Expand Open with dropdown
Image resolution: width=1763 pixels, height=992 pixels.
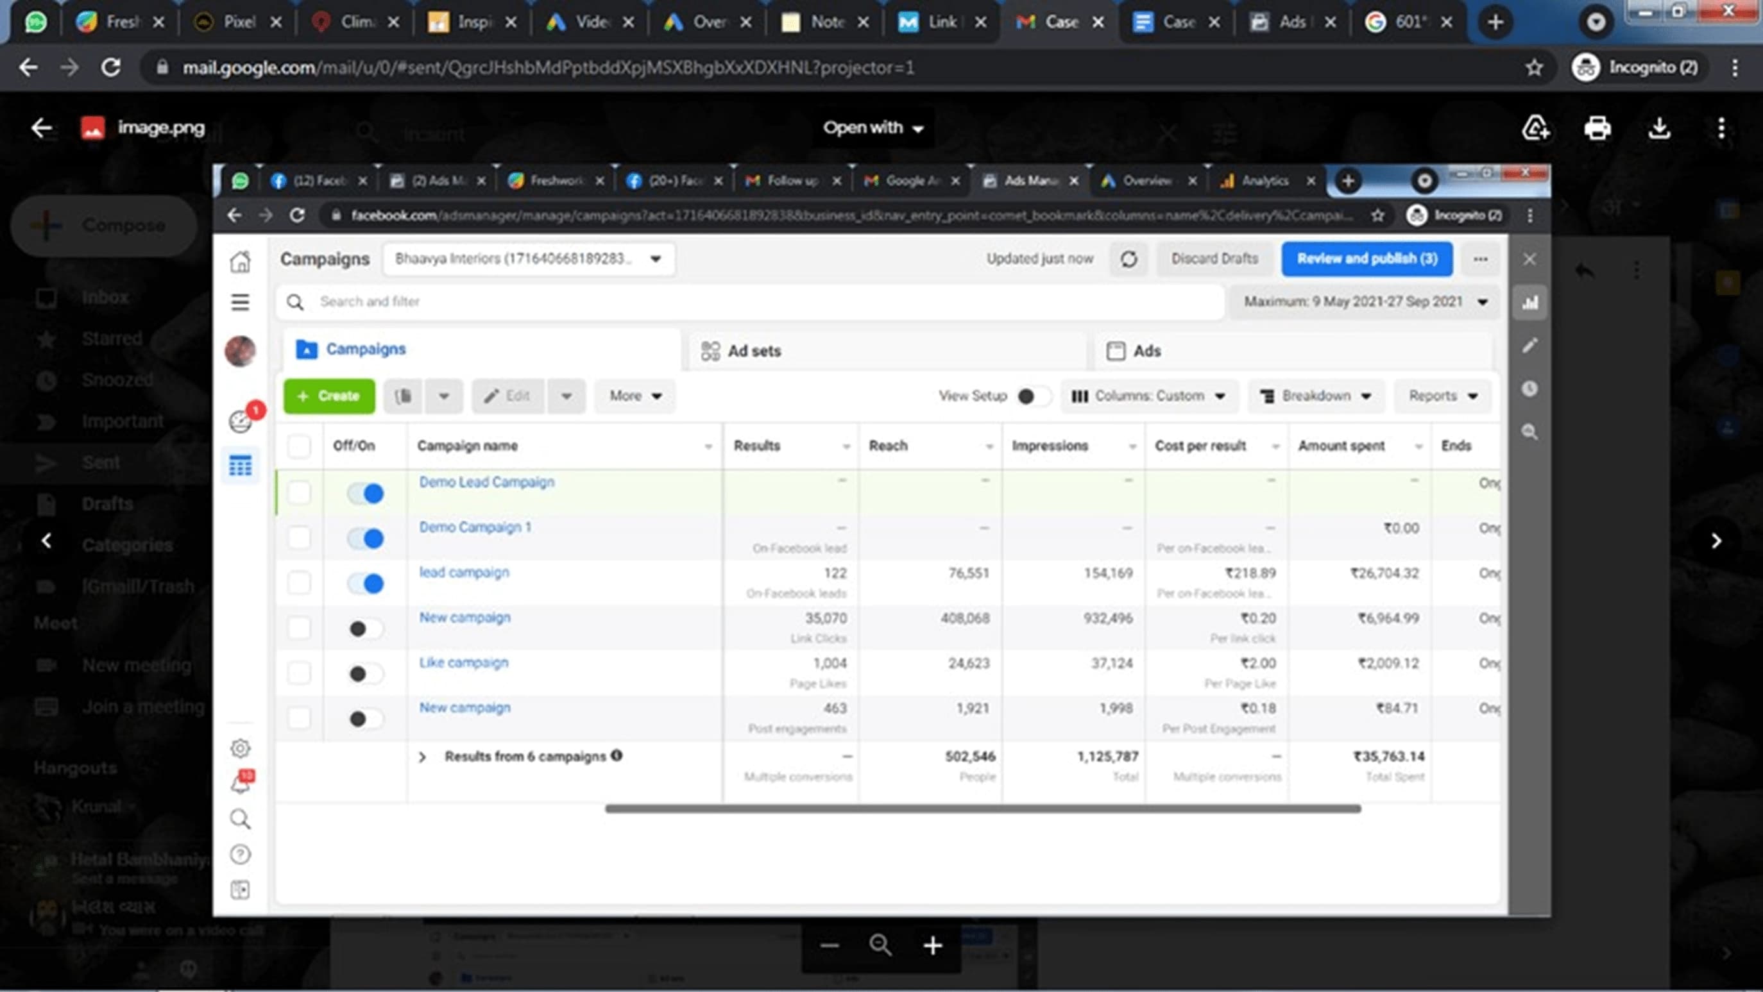click(x=873, y=128)
